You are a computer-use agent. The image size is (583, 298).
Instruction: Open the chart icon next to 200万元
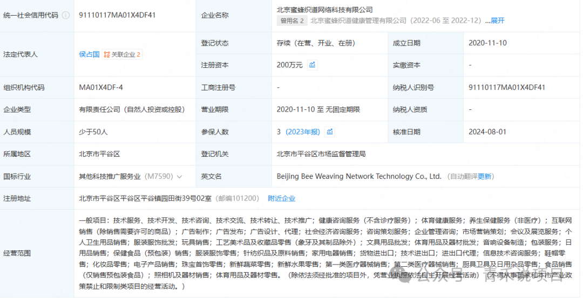313,65
